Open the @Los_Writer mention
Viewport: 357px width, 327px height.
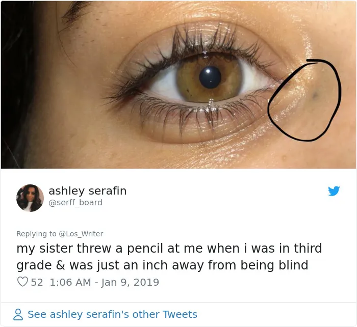(x=81, y=234)
